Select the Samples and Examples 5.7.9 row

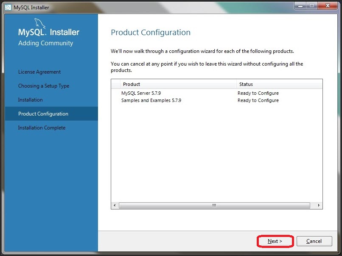216,100
